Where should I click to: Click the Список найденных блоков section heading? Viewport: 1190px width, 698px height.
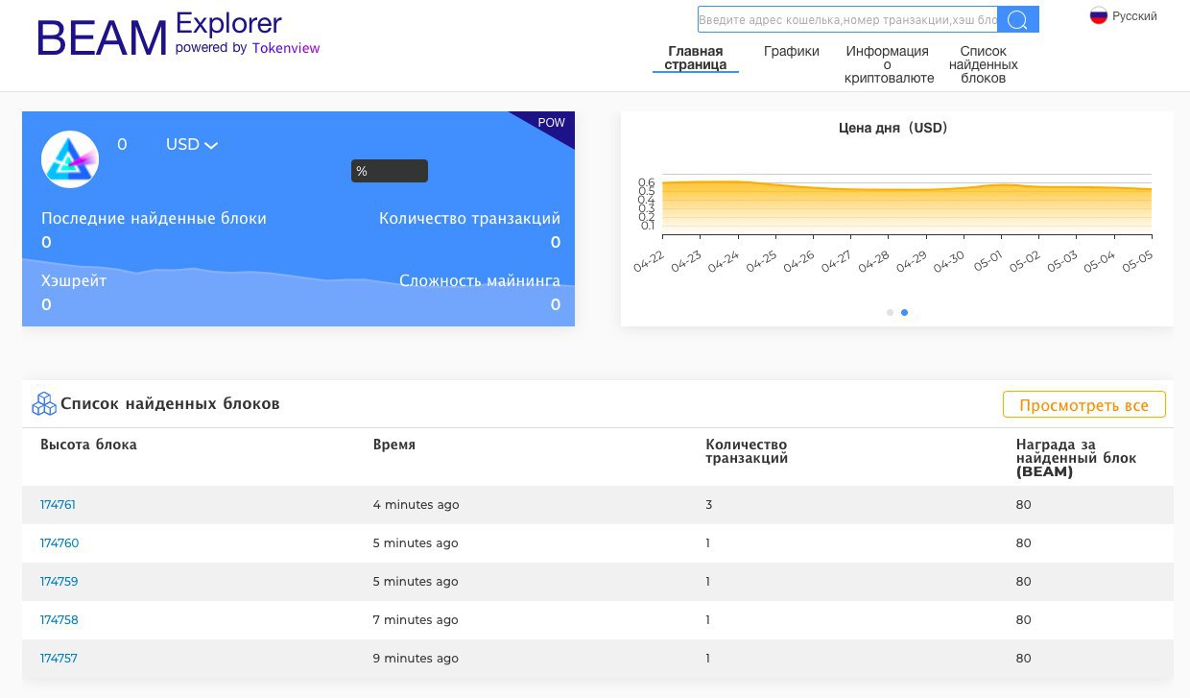[x=170, y=404]
